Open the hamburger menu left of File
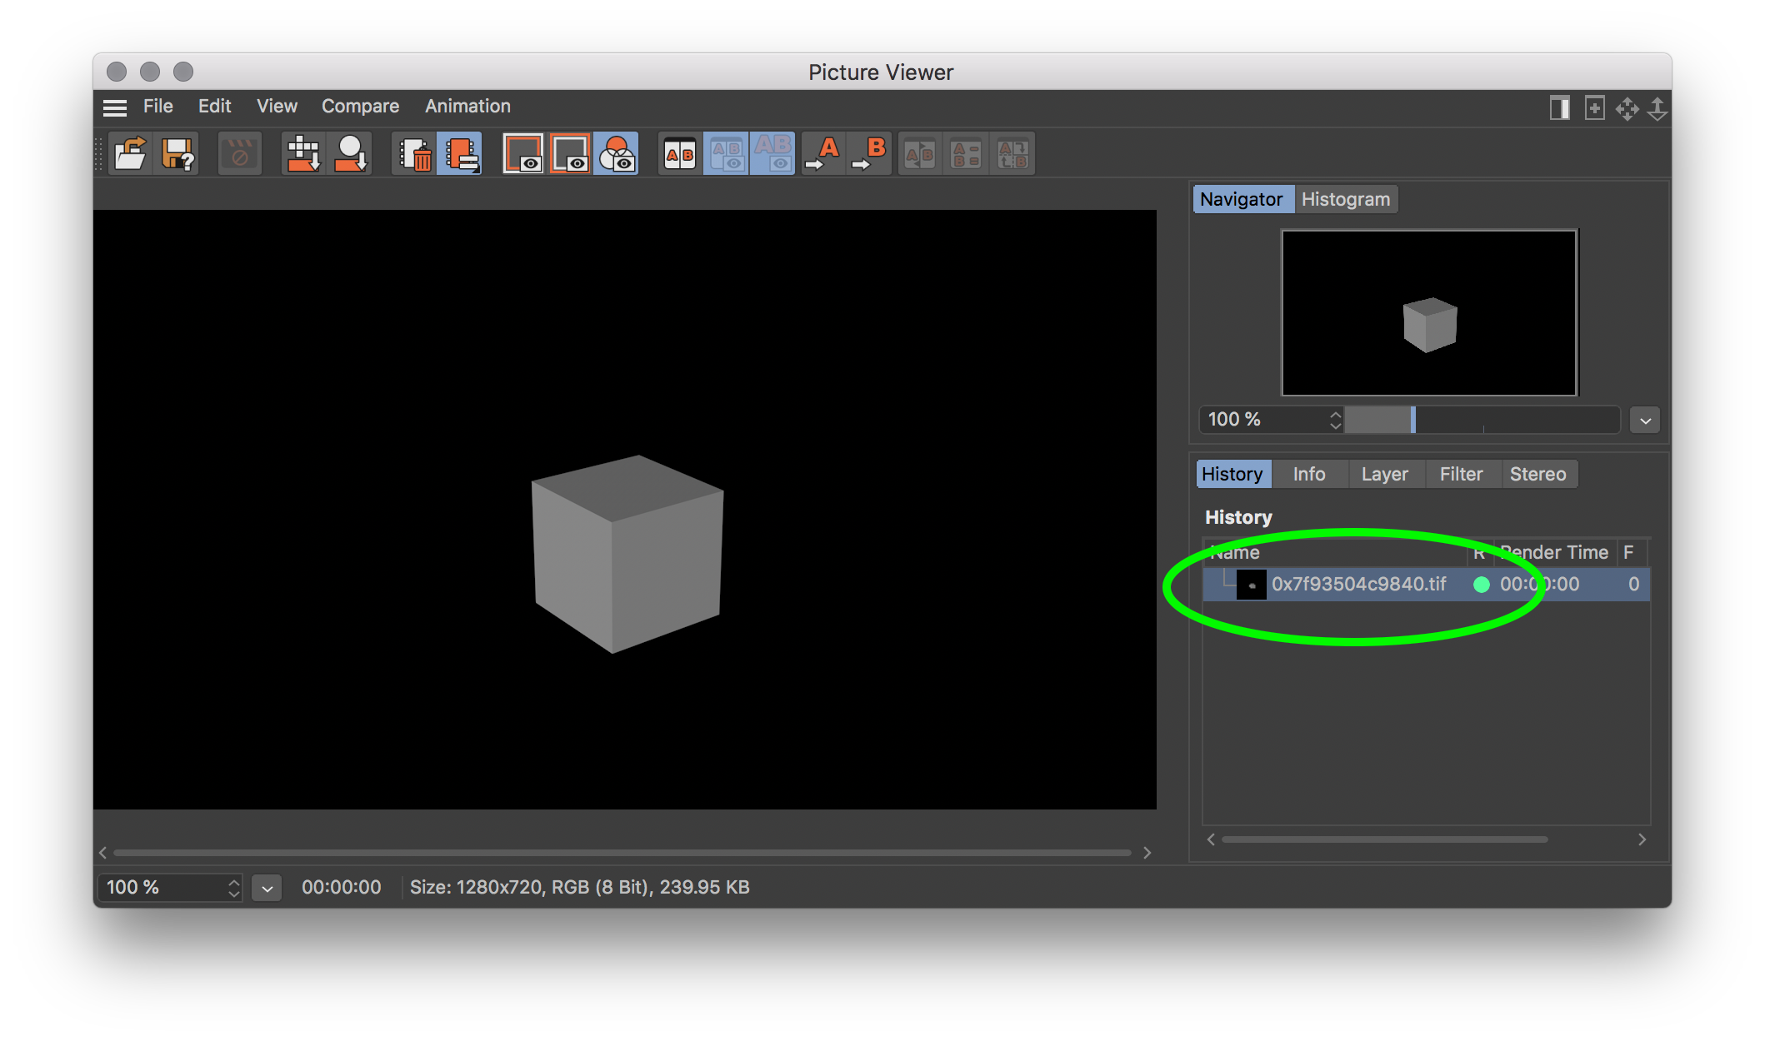1765x1041 pixels. 115,107
